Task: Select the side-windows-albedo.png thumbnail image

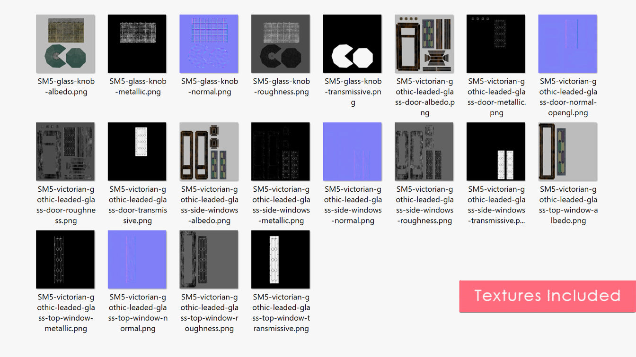Action: click(209, 152)
